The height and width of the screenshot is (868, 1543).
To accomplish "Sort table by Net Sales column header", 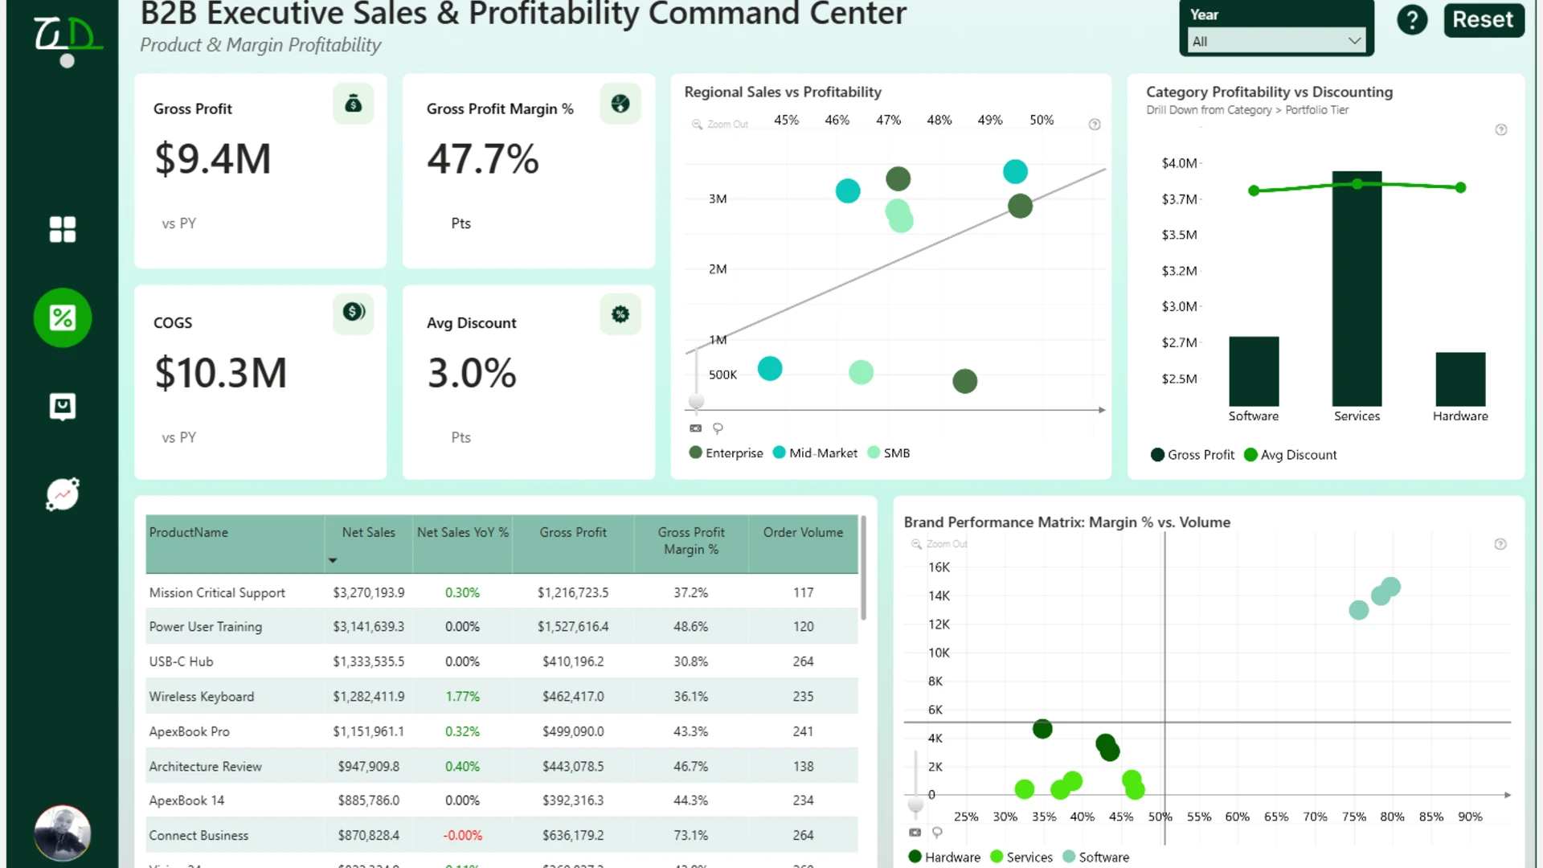I will click(369, 533).
